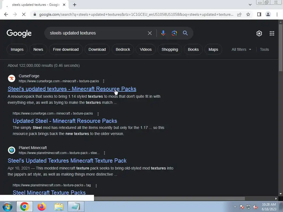This screenshot has width=283, height=212.
Task: Click the browser forward arrow
Action: click(x=15, y=14)
